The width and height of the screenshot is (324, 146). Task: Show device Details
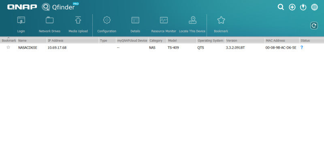click(135, 24)
